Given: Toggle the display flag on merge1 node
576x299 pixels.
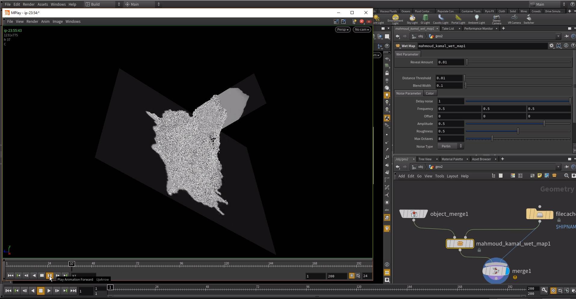Looking at the screenshot, I should pyautogui.click(x=507, y=271).
